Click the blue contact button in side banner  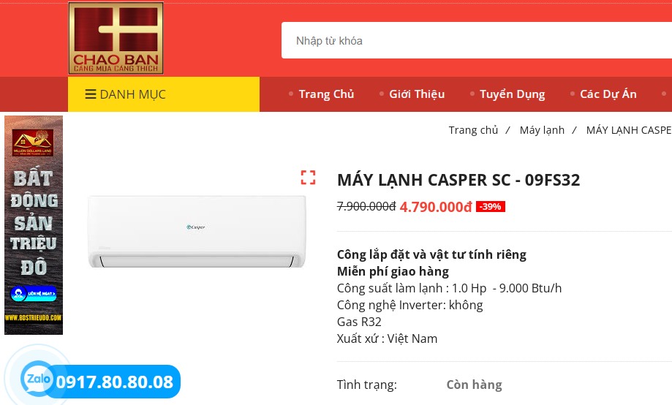(x=34, y=294)
